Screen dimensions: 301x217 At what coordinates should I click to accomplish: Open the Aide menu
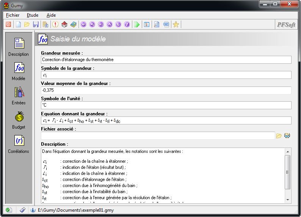(x=51, y=15)
